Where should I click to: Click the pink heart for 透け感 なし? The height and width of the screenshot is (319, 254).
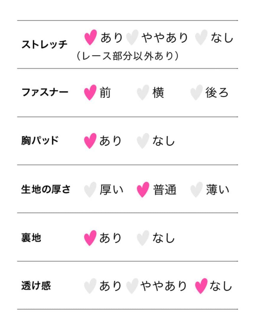point(201,286)
